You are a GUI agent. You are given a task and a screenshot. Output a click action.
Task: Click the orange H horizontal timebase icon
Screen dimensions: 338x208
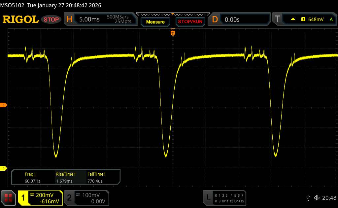pyautogui.click(x=69, y=19)
